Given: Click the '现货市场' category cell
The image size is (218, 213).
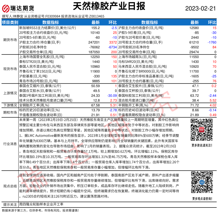Looking at the screenshot, I should [10, 69].
